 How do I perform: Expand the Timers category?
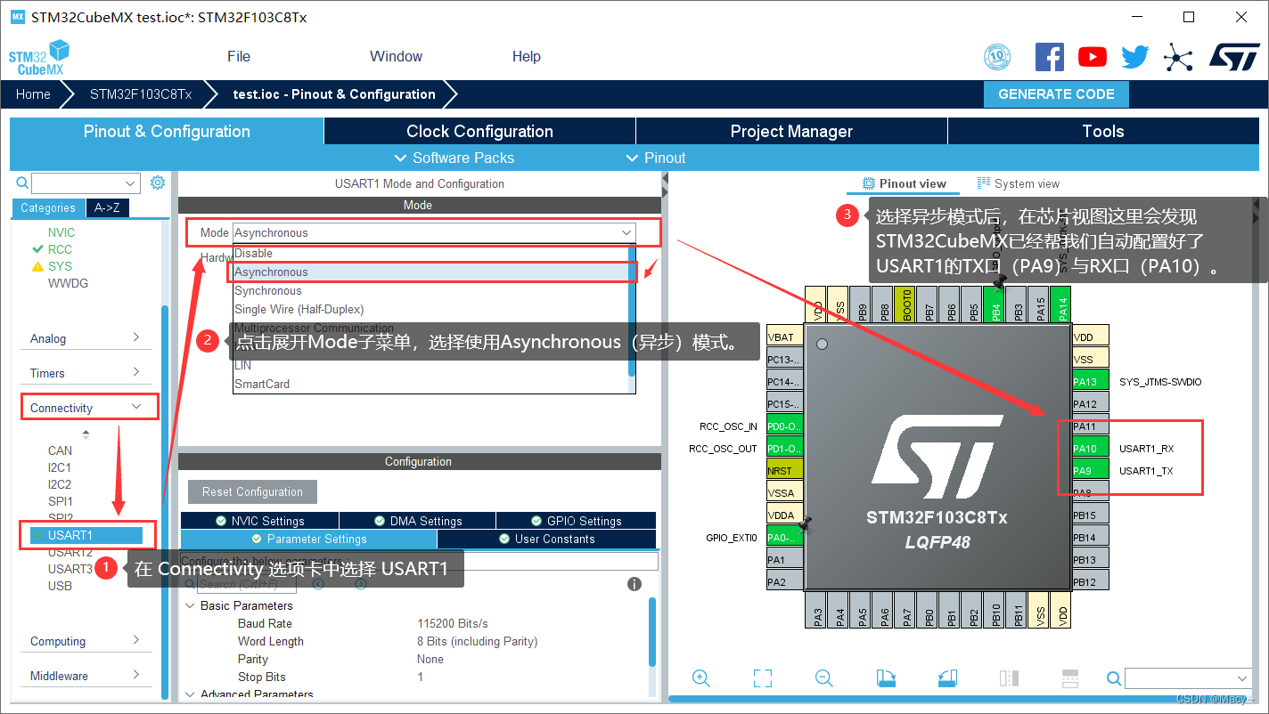[86, 373]
